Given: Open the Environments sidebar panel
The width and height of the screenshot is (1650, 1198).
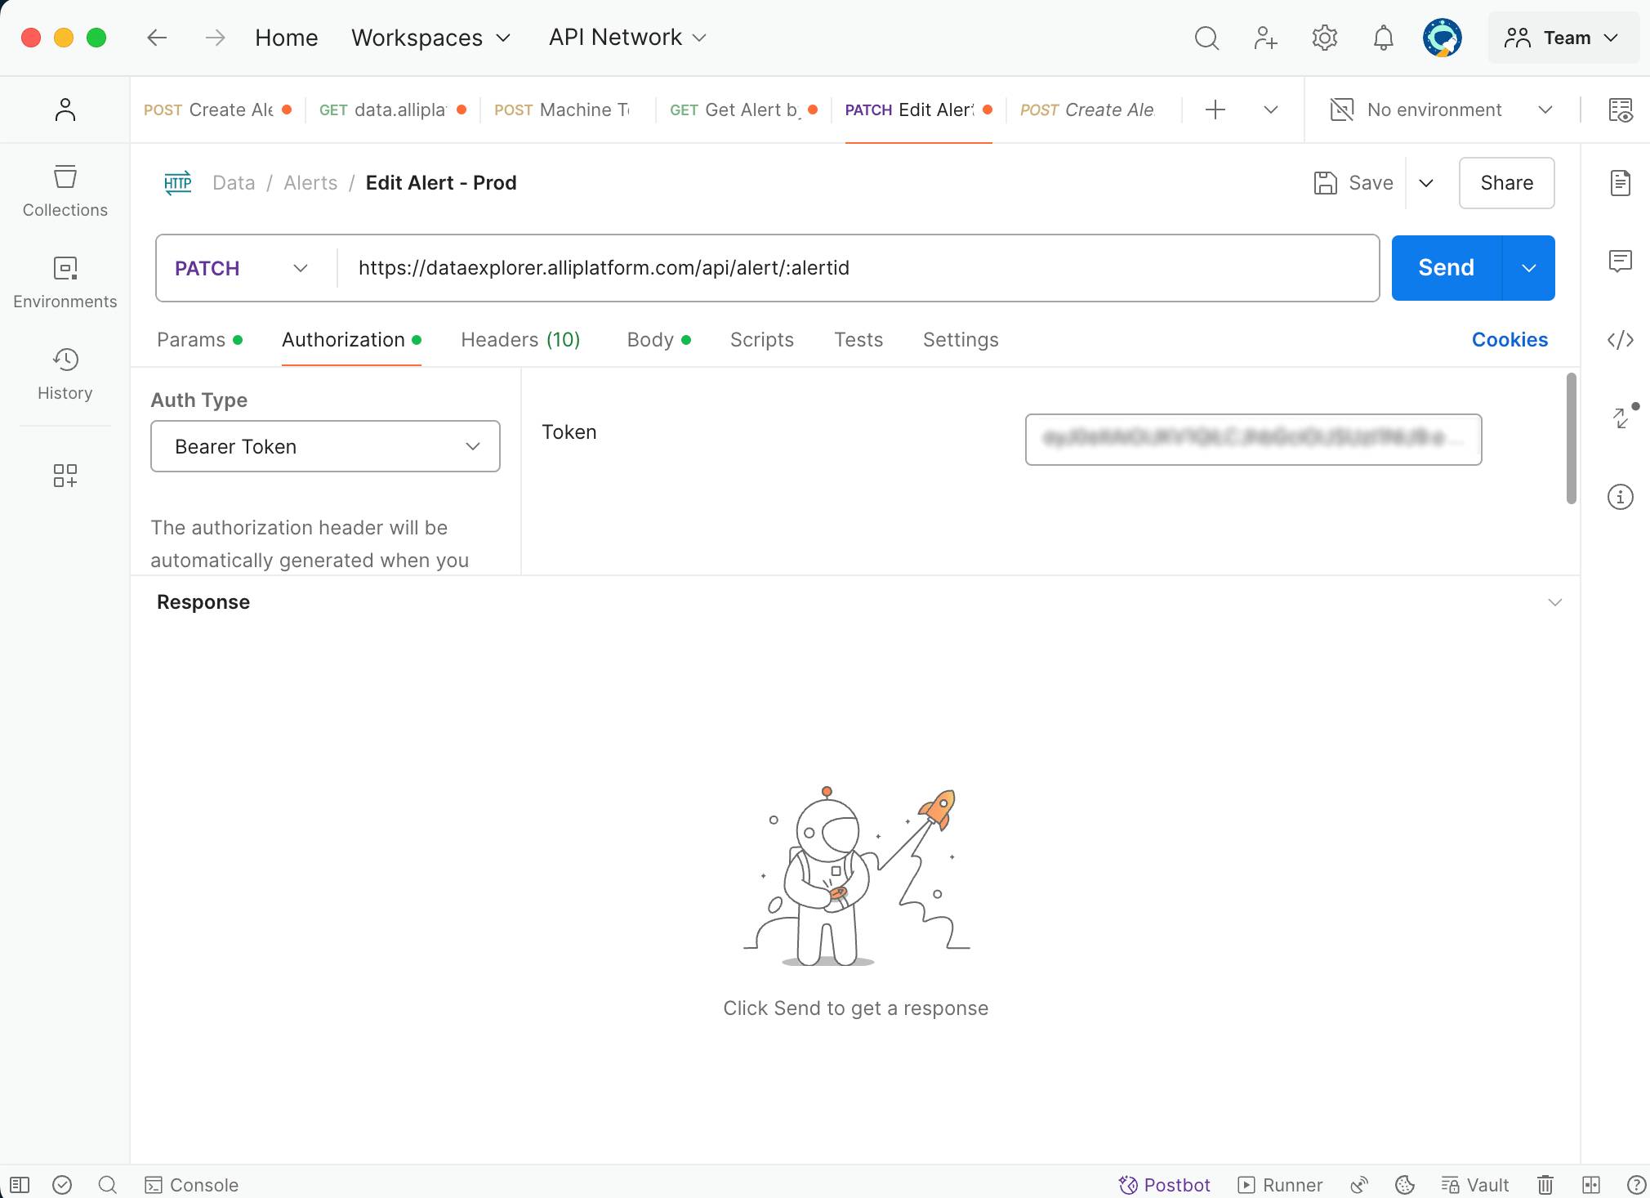Looking at the screenshot, I should tap(65, 283).
